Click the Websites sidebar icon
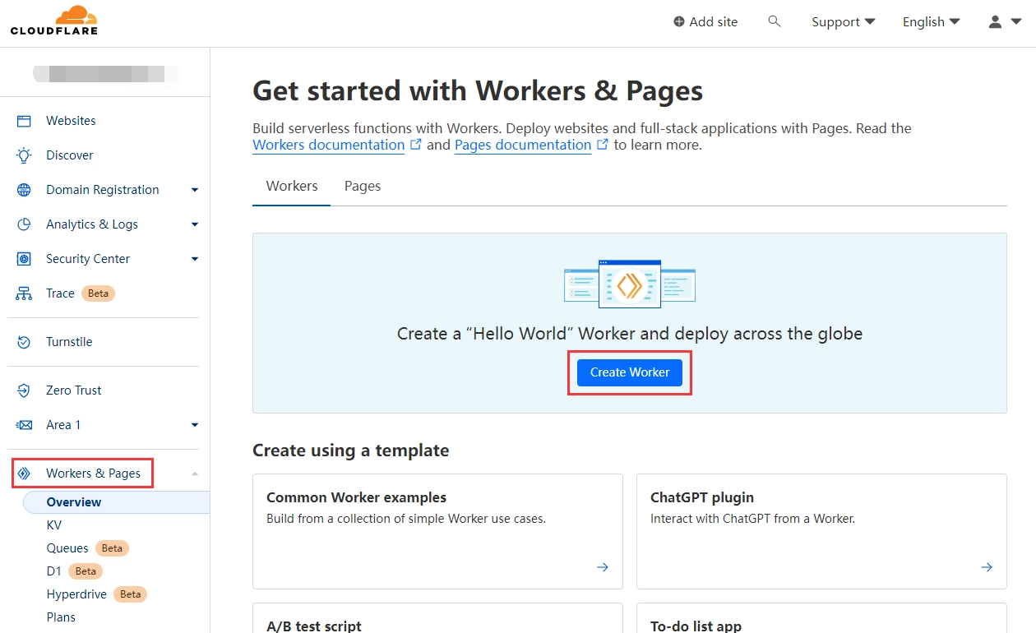 tap(24, 121)
